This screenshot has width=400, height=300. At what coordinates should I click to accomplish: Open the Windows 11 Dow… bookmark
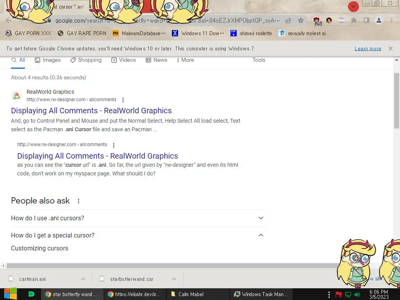point(198,33)
